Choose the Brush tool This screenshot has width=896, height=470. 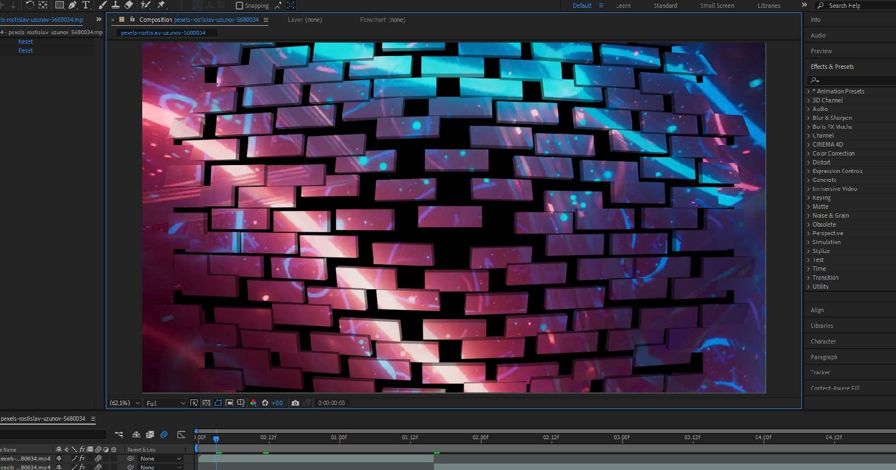click(x=102, y=5)
